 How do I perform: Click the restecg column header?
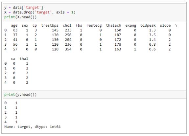click(94, 26)
